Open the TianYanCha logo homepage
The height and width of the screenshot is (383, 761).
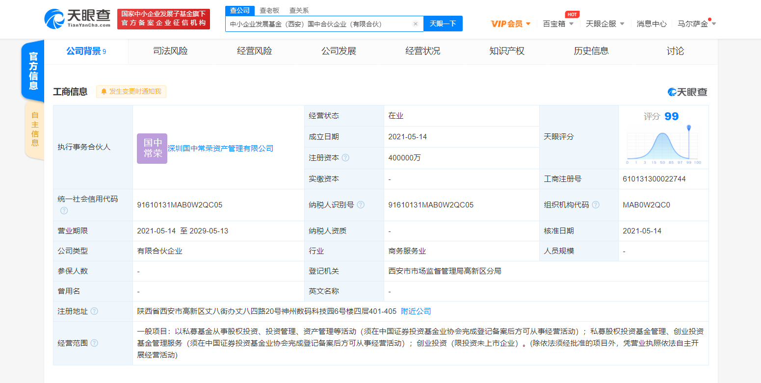click(x=78, y=19)
